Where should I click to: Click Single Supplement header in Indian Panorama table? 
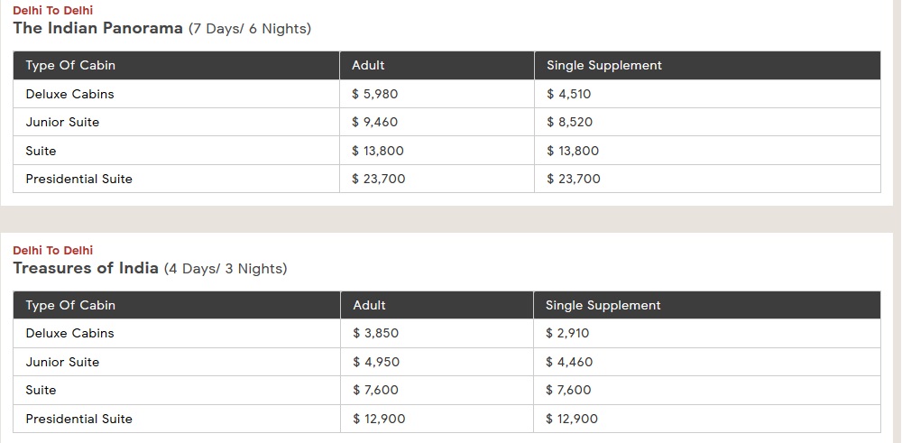tap(603, 65)
